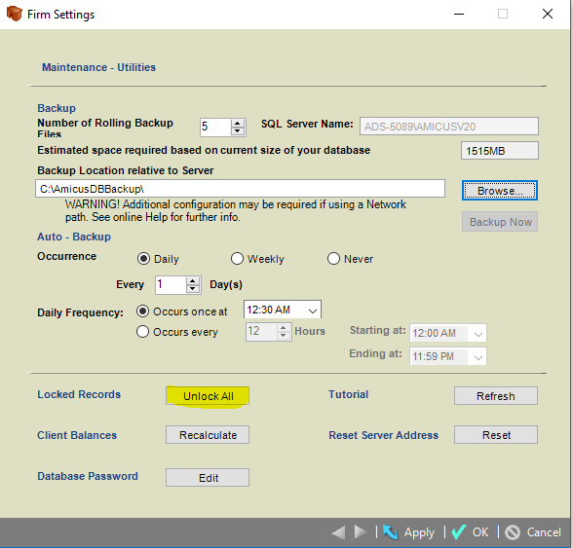Increase the Number of Rolling Backup Files

coord(238,124)
